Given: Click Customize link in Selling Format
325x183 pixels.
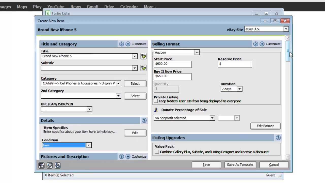Looking at the screenshot, I should tap(273, 44).
